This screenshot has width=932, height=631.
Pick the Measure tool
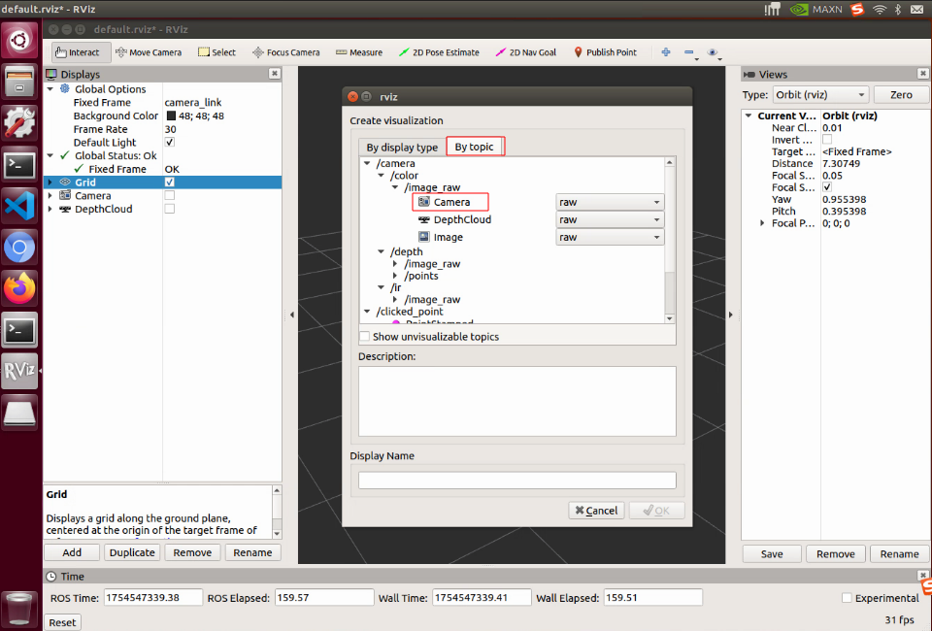(x=359, y=52)
